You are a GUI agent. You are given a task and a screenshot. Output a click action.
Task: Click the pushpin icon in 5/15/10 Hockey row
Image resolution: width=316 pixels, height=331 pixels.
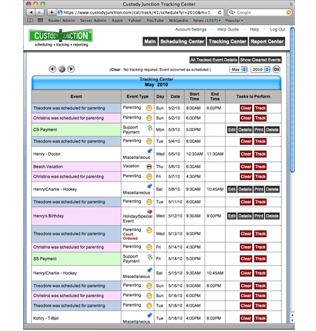(x=150, y=270)
